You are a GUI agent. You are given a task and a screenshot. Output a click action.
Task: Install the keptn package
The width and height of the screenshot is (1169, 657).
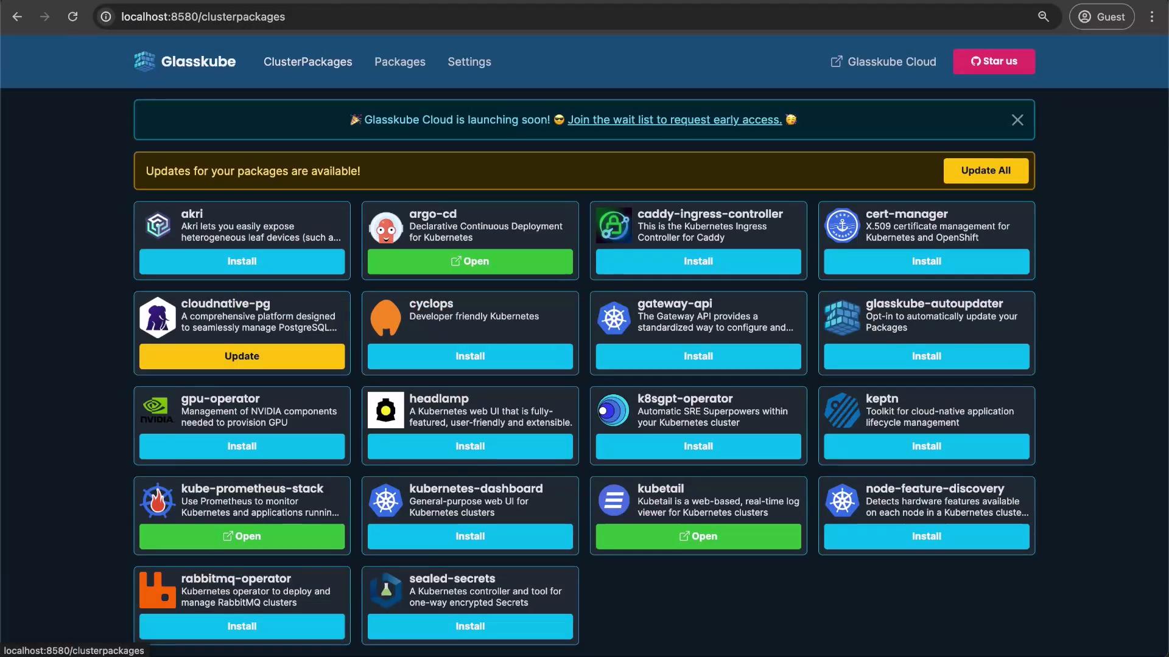point(926,447)
